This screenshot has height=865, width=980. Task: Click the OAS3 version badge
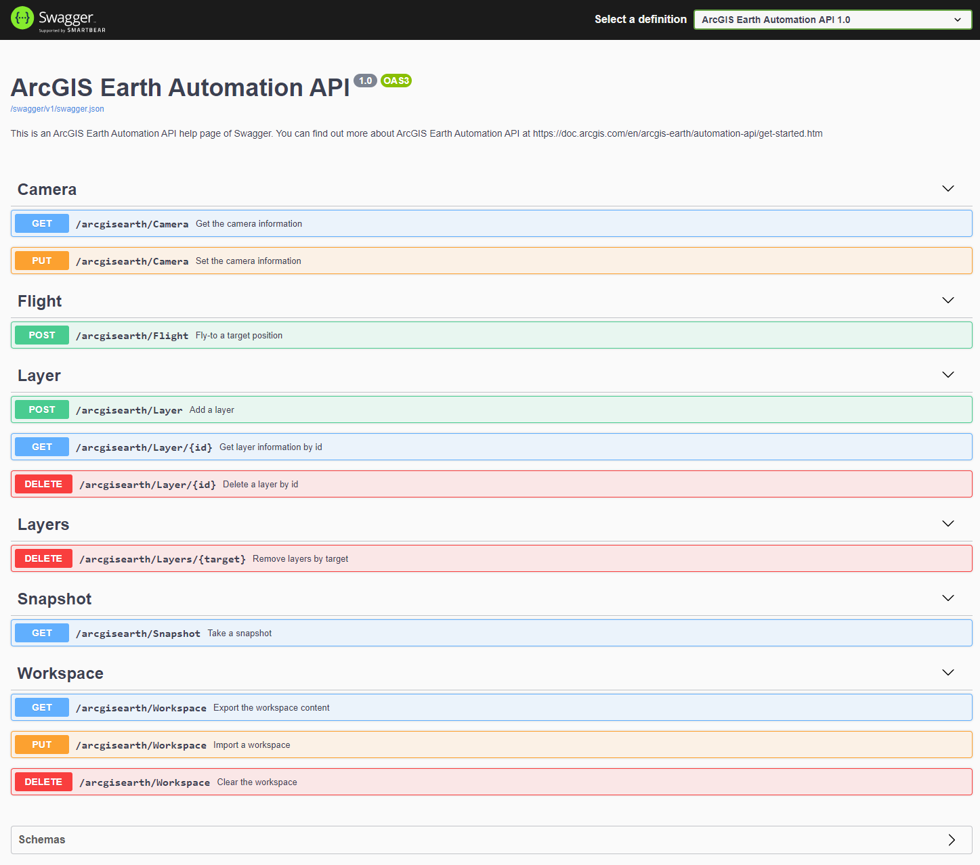coord(396,81)
